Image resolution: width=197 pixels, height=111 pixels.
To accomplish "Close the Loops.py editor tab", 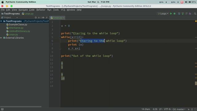I will (x=64, y=18).
